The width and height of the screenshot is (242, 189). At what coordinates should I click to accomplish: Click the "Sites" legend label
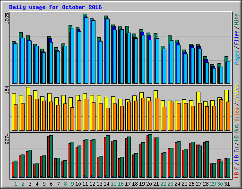click(237, 114)
